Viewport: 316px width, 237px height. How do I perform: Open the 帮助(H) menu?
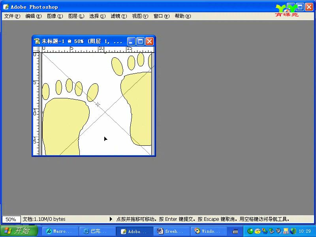click(183, 16)
